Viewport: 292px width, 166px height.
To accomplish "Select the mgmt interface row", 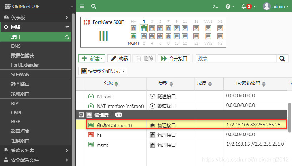I will [x=182, y=144].
